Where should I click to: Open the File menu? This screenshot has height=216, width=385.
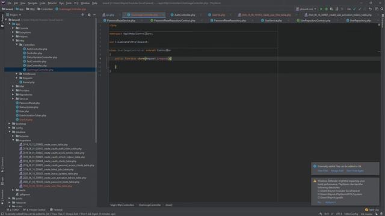coord(10,3)
